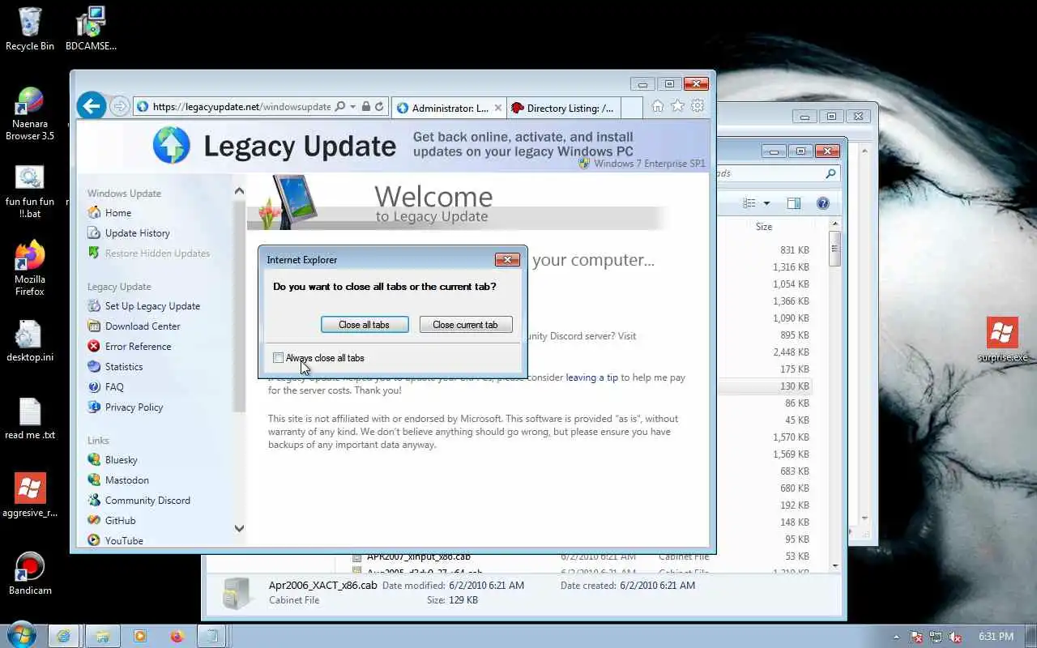Image resolution: width=1037 pixels, height=648 pixels.
Task: Click the 2,448 KB size entry
Action: [x=791, y=352]
